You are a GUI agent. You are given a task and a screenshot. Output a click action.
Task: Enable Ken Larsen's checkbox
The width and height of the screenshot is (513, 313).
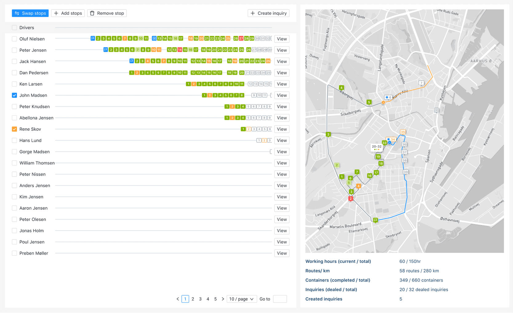[14, 84]
